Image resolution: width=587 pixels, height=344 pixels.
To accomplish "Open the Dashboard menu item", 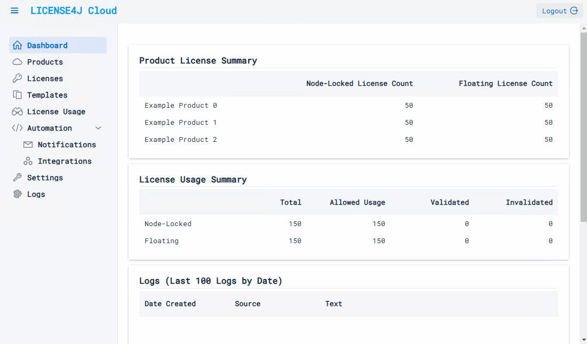I will coord(58,45).
